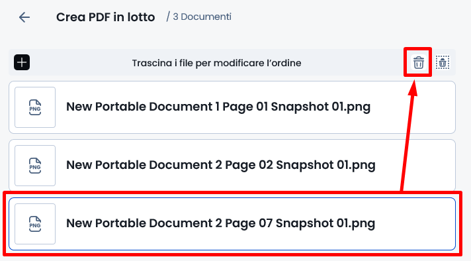Click the thumbnail box of the second PNG file

pyautogui.click(x=35, y=166)
